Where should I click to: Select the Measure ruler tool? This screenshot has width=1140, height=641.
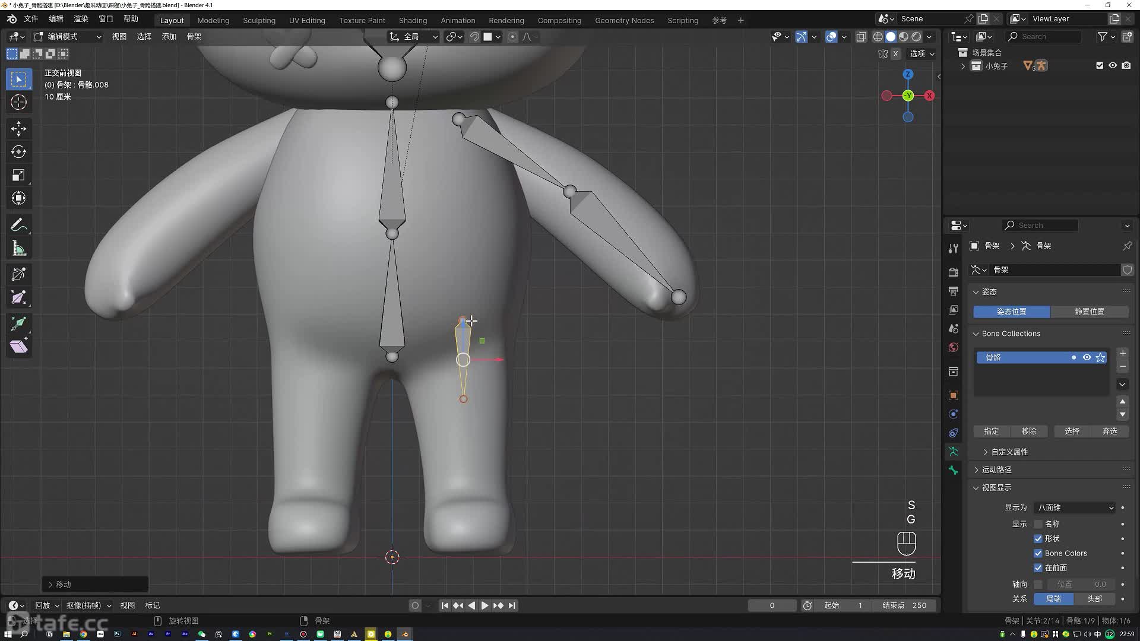point(18,248)
